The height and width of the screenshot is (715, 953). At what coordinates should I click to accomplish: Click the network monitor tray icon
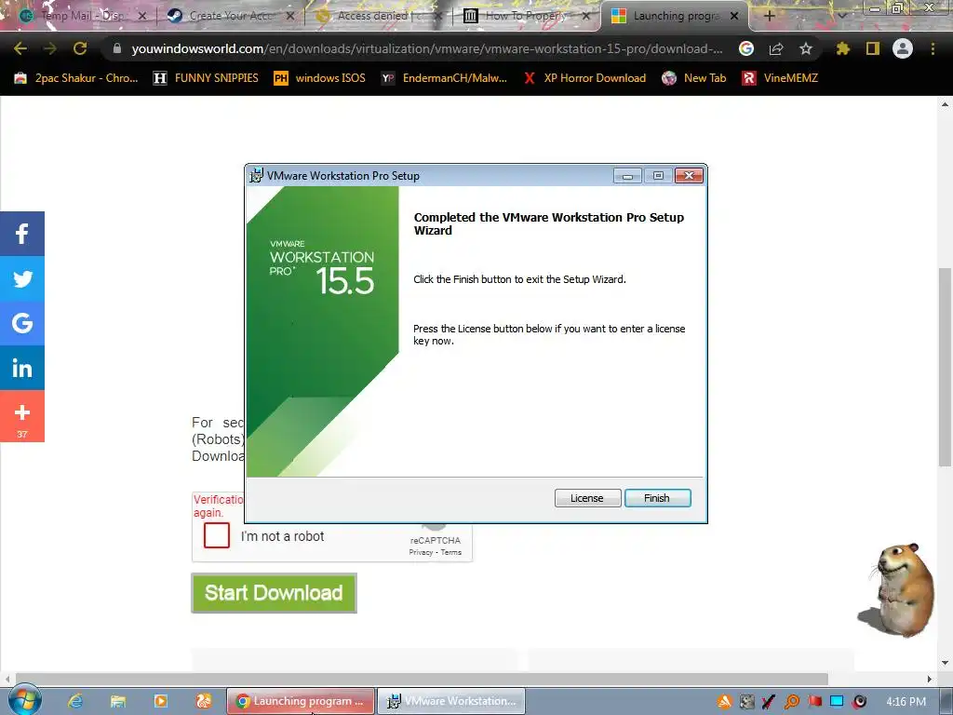pyautogui.click(x=837, y=702)
